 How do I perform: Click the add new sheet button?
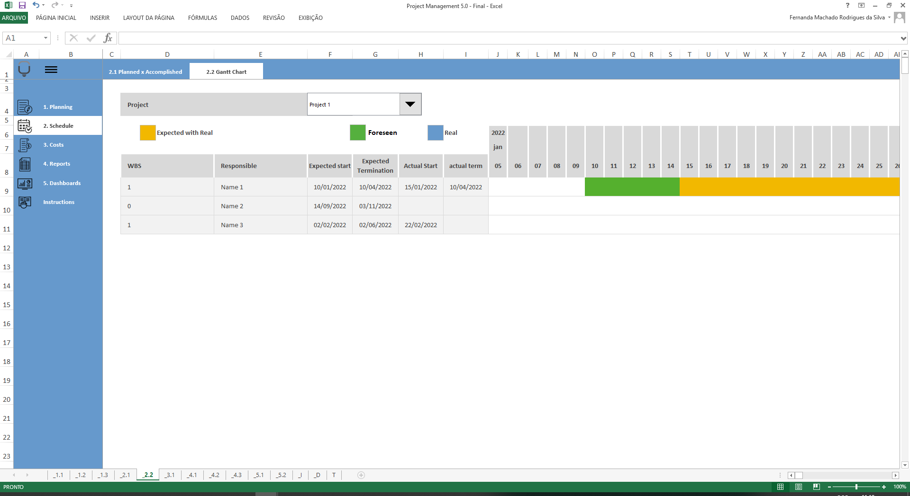[360, 475]
